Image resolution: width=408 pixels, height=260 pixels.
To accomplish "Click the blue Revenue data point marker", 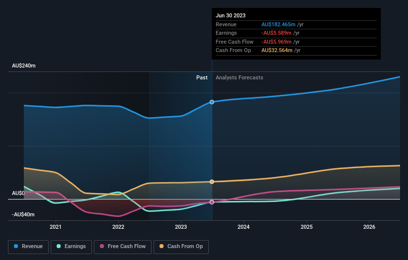I will (x=212, y=102).
